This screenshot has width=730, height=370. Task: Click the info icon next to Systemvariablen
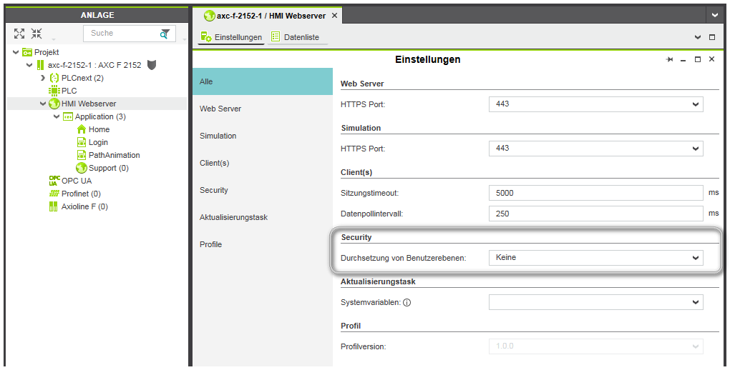pyautogui.click(x=407, y=303)
